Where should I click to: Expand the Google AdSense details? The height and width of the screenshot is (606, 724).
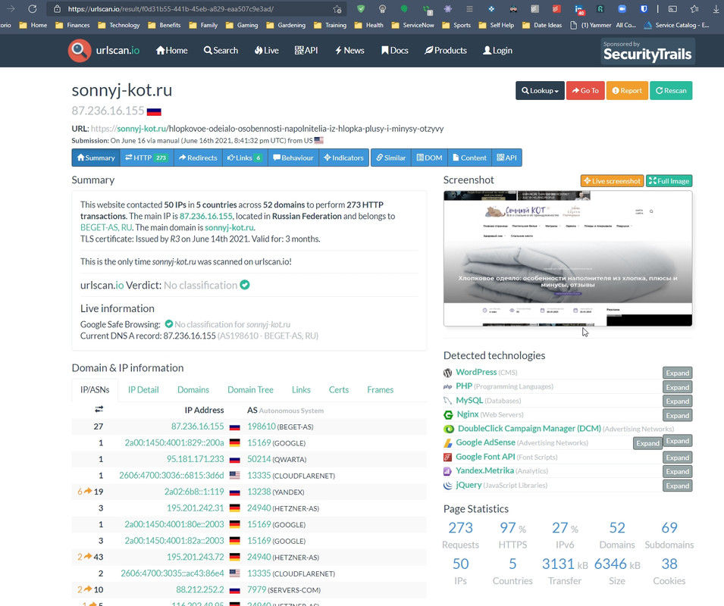coord(648,443)
